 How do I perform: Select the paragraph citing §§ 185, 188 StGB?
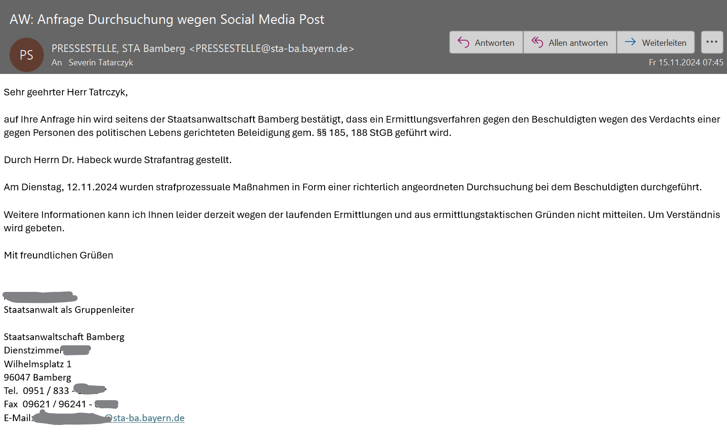click(362, 126)
